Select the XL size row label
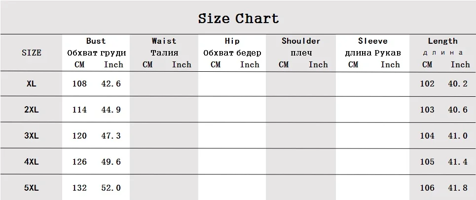The width and height of the screenshot is (476, 200). [x=31, y=84]
